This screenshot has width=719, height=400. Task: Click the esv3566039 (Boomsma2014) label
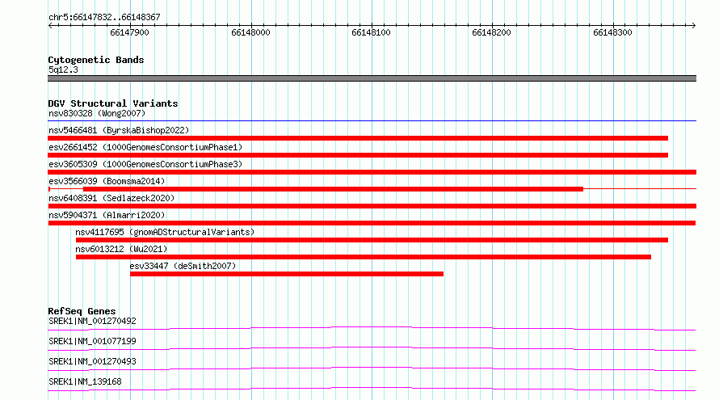click(x=107, y=181)
